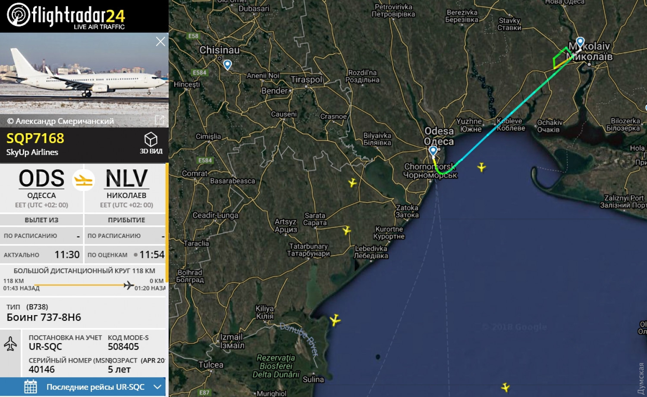Click the yellow plane near Sarata
The height and width of the screenshot is (397, 647).
tap(347, 230)
